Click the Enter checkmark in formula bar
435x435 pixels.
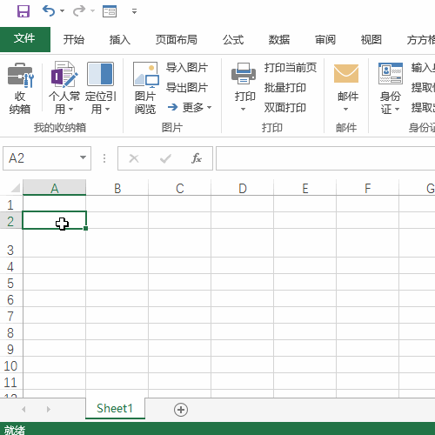[x=165, y=158]
